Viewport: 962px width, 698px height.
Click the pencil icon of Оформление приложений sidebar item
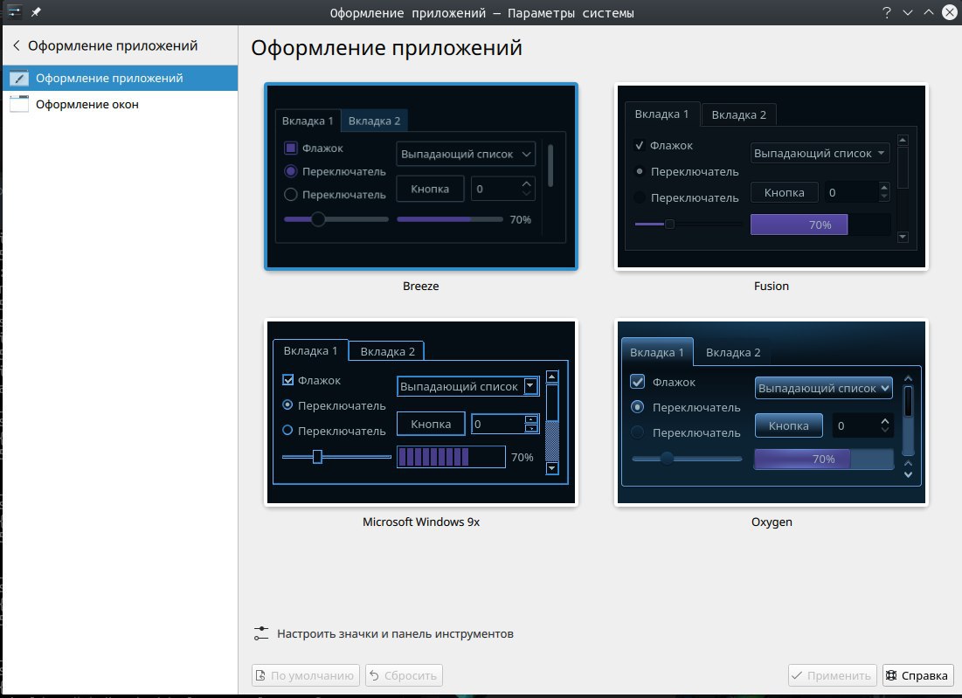point(19,78)
